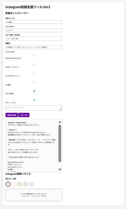
Task: Check the #公式LINEアカウント hashtag checkbox
Action: tap(34, 73)
